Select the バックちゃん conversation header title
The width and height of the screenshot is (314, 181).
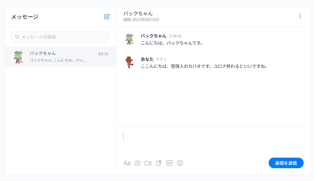[138, 13]
